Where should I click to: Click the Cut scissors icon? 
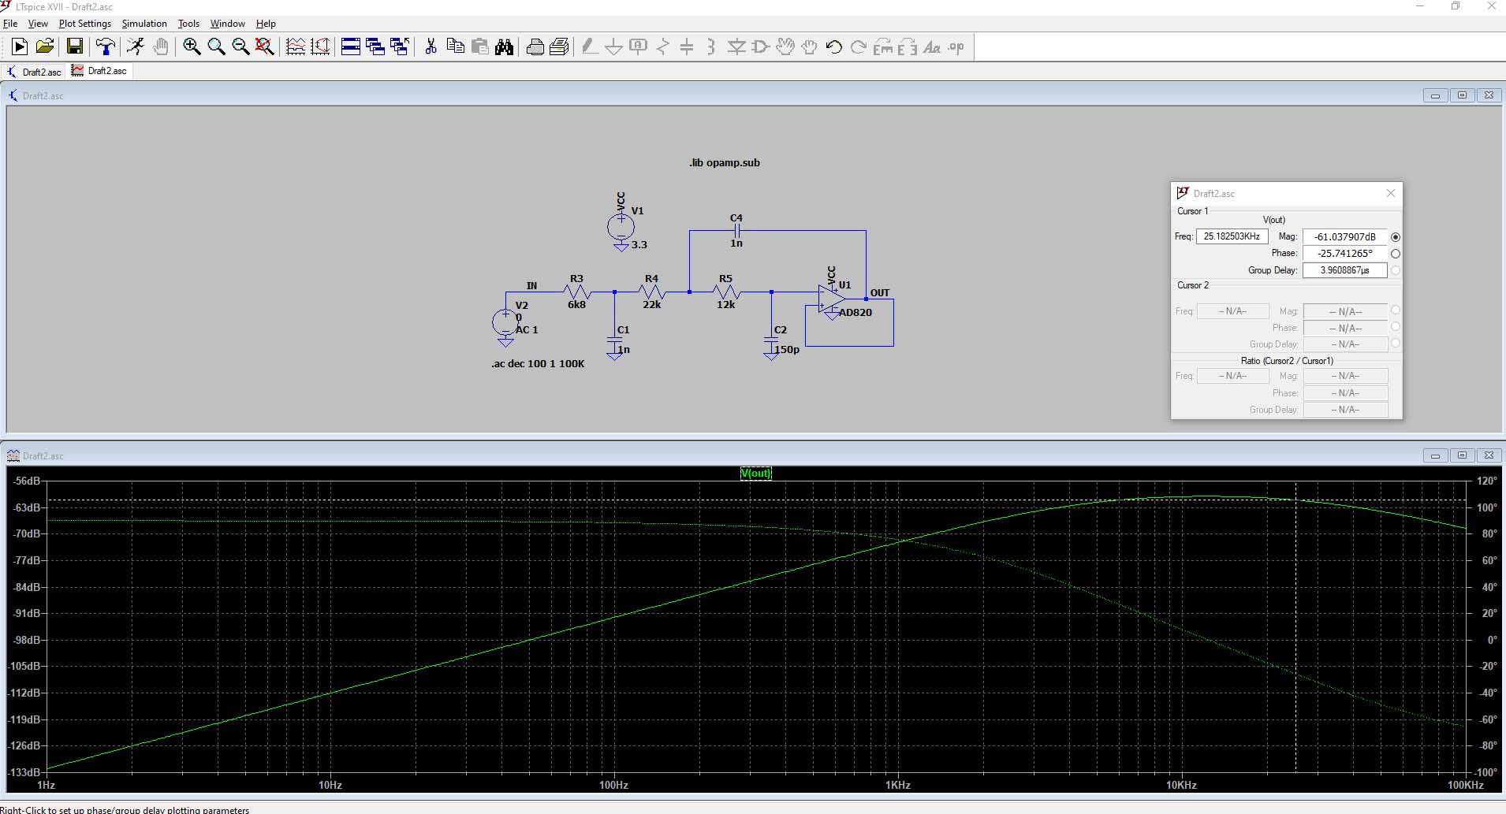click(431, 47)
